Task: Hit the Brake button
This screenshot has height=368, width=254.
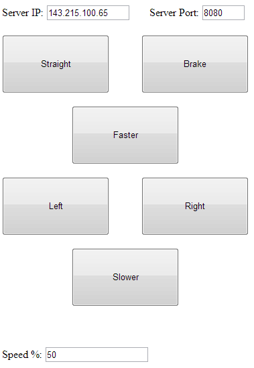Action: [195, 64]
